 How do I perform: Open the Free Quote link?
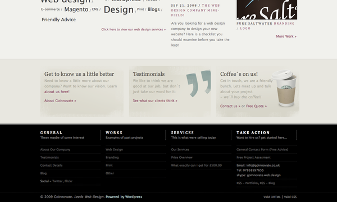point(256,106)
